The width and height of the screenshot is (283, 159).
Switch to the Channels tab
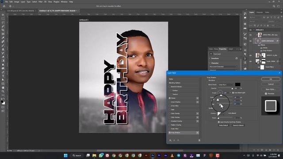click(260, 12)
